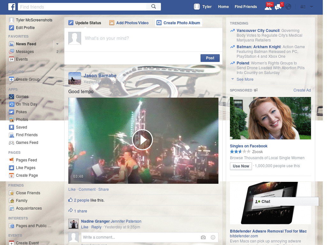The width and height of the screenshot is (327, 245).
Task: Open Batman: Arkham Knight trending topic
Action: tap(259, 47)
